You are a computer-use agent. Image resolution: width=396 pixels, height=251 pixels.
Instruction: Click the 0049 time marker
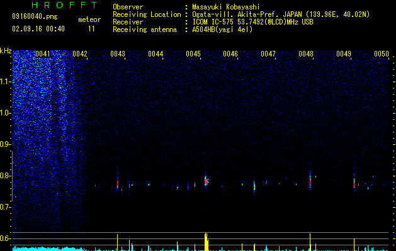[344, 54]
